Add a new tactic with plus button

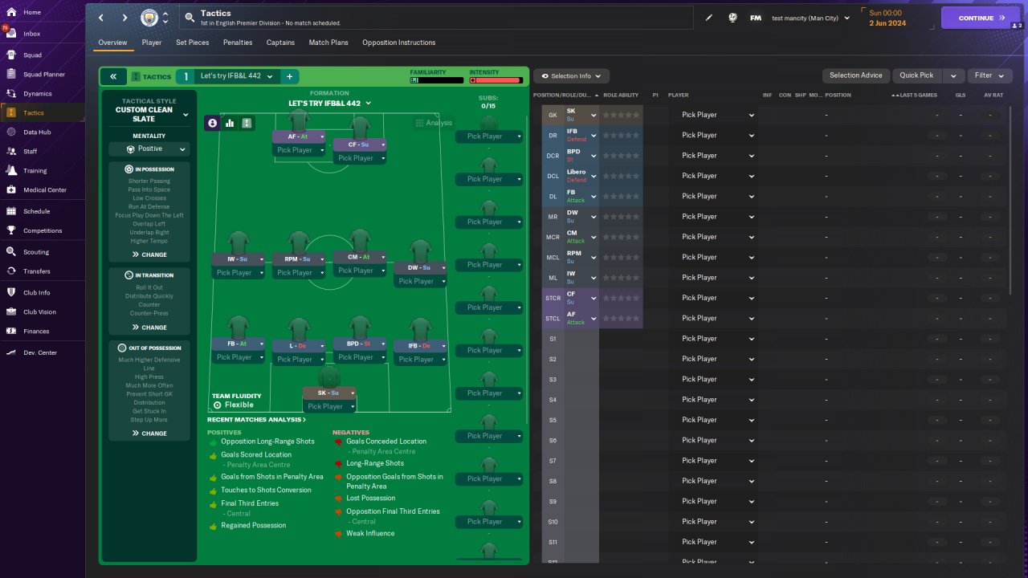click(289, 76)
